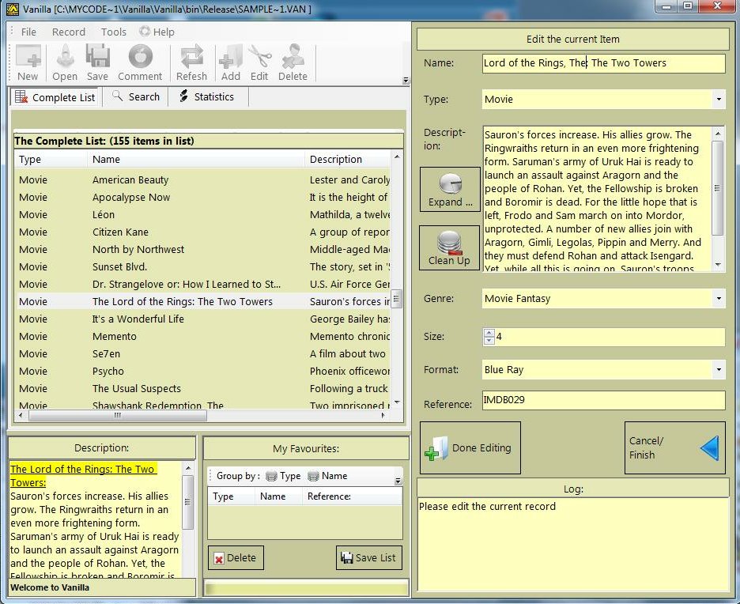Expand the Genre dropdown list
Viewport: 740px width, 604px height.
coord(718,299)
